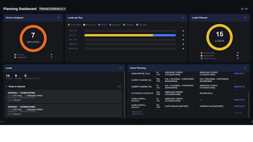The height and width of the screenshot is (142, 253).
Task: Select driver Alexander Douglas
Action: pos(142,93)
